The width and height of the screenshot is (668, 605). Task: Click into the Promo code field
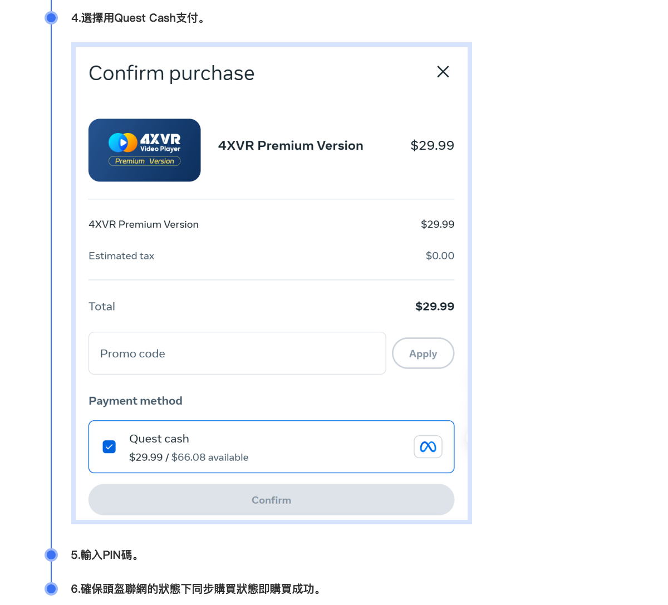(x=237, y=353)
